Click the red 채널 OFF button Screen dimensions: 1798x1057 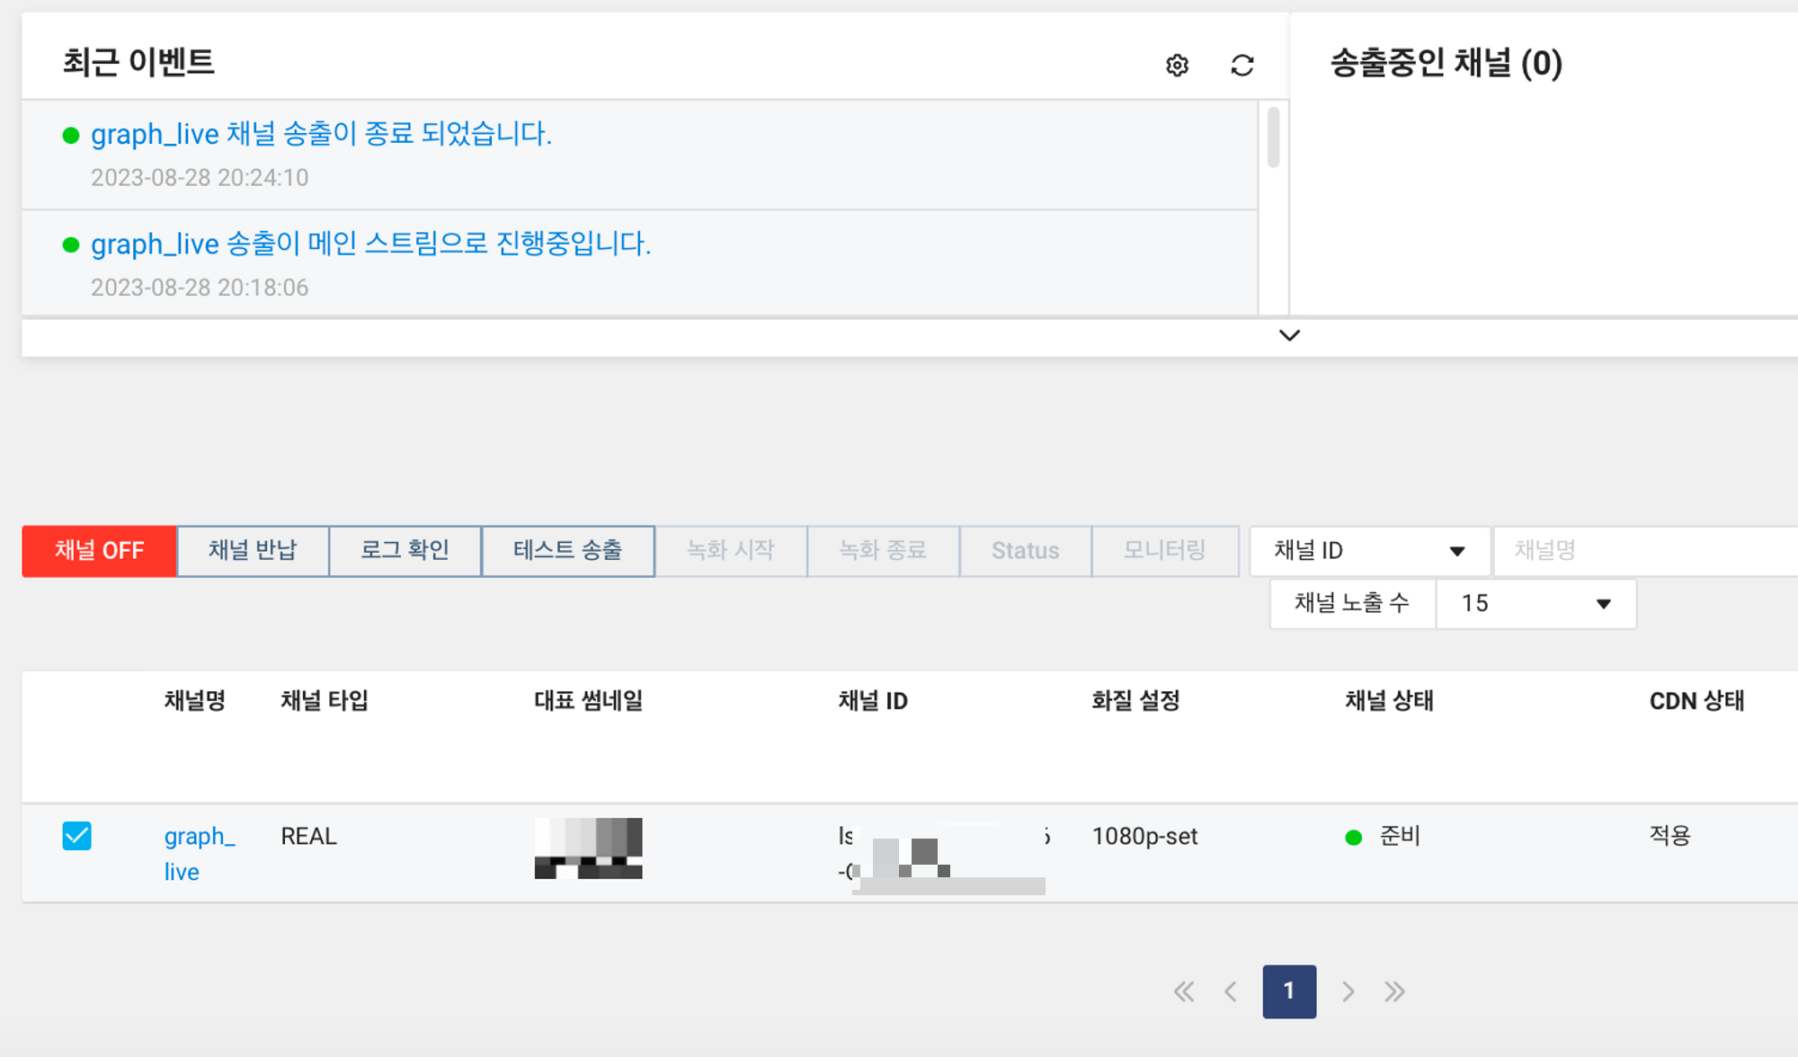99,550
